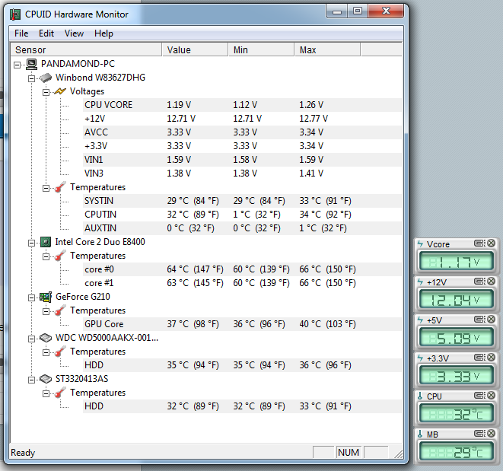The width and height of the screenshot is (503, 471).
Task: Click the WDC WD5000AAKX hard drive icon
Action: (46, 338)
